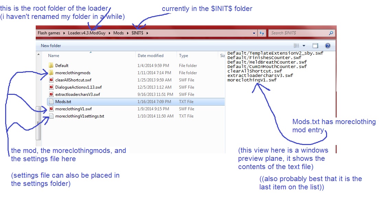380x200 pixels.
Task: Open the Help question mark icon
Action: (x=327, y=46)
